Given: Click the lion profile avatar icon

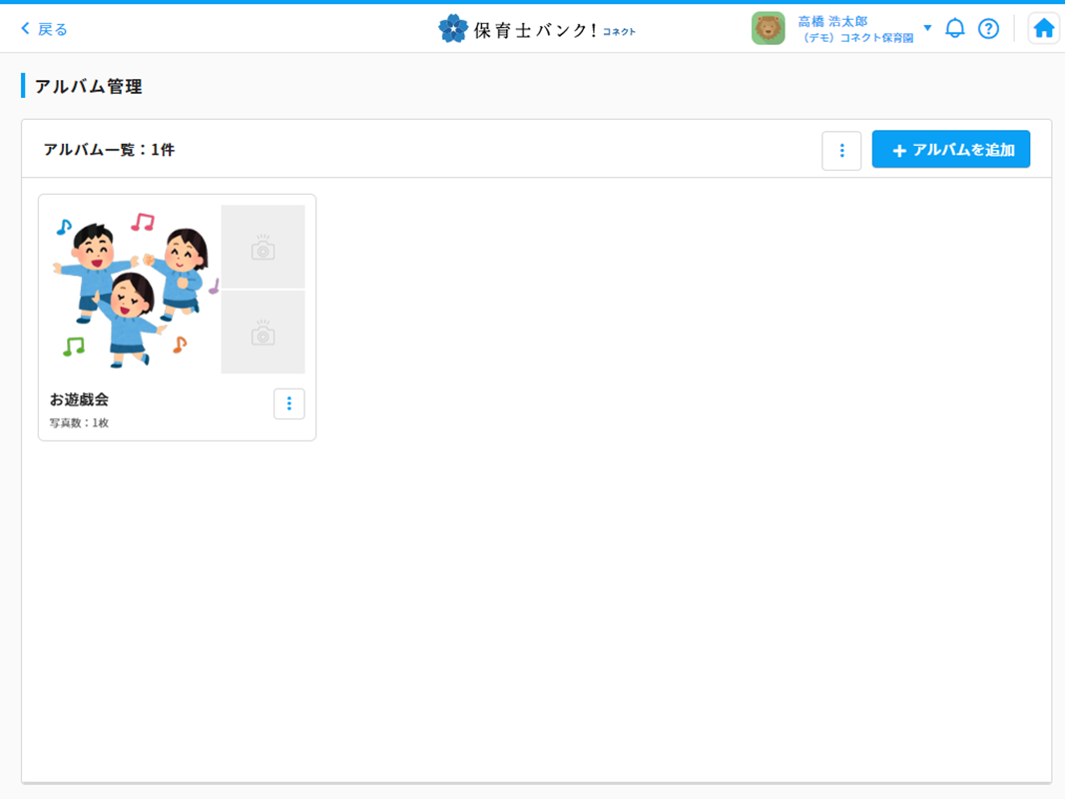Looking at the screenshot, I should tap(769, 28).
